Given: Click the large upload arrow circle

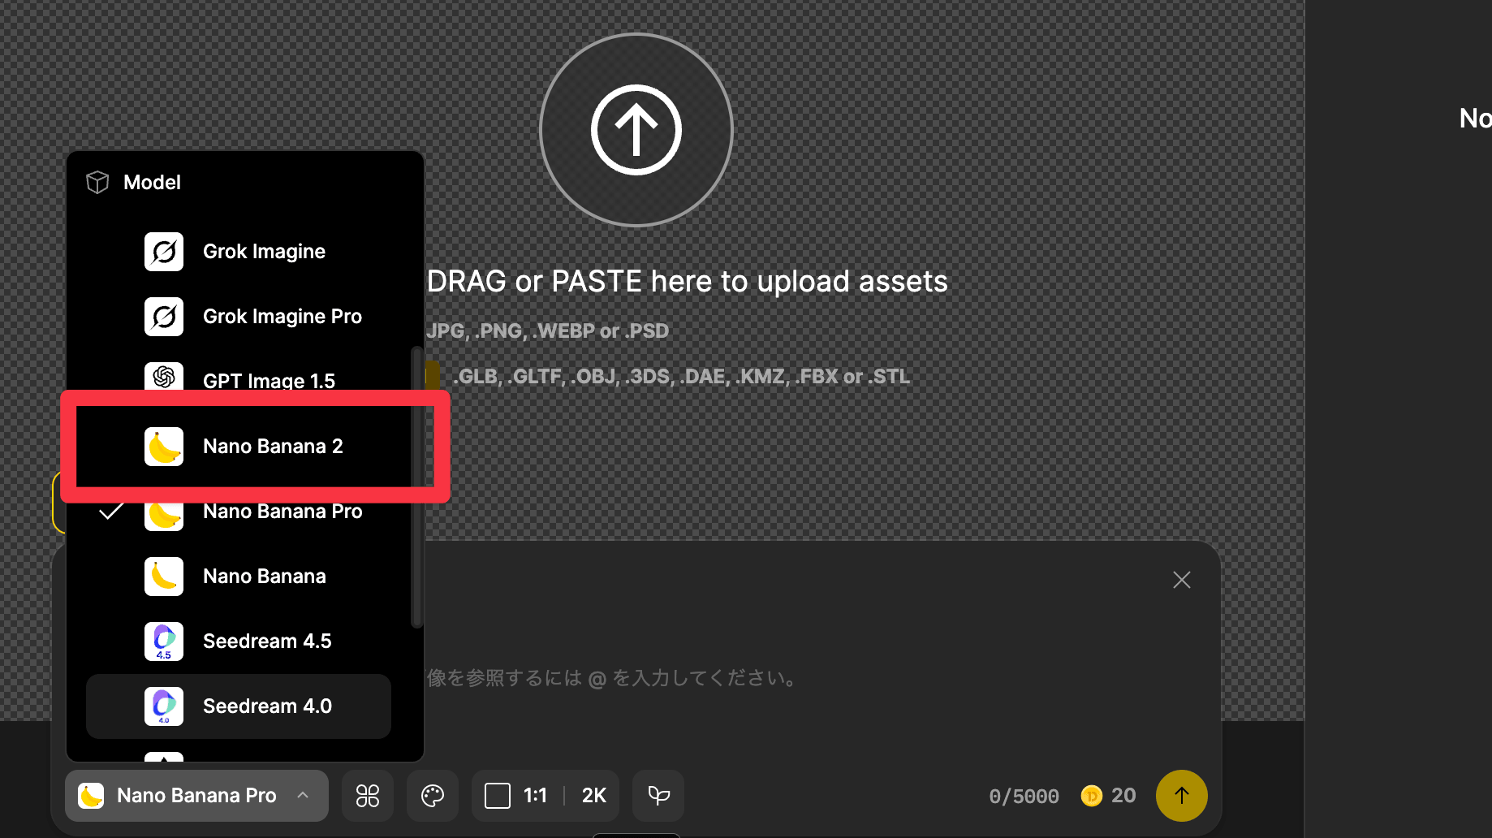Looking at the screenshot, I should tap(636, 130).
